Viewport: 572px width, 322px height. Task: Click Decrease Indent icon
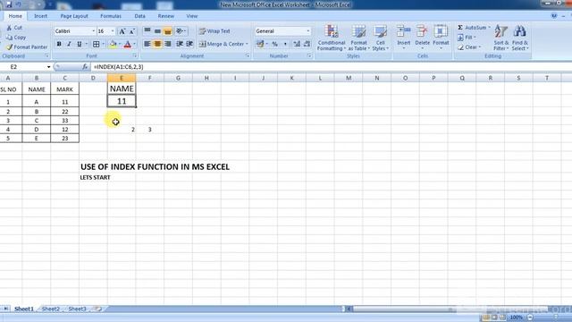pos(180,44)
